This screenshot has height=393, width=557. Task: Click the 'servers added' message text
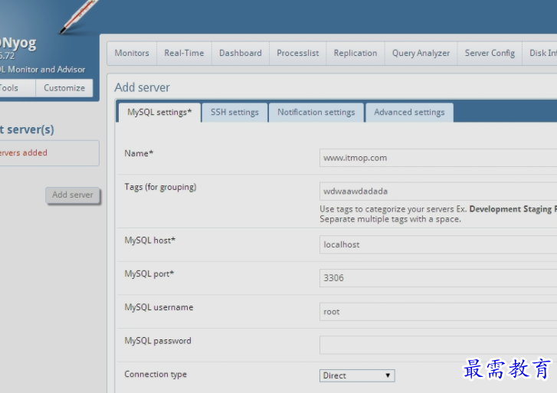tap(24, 152)
